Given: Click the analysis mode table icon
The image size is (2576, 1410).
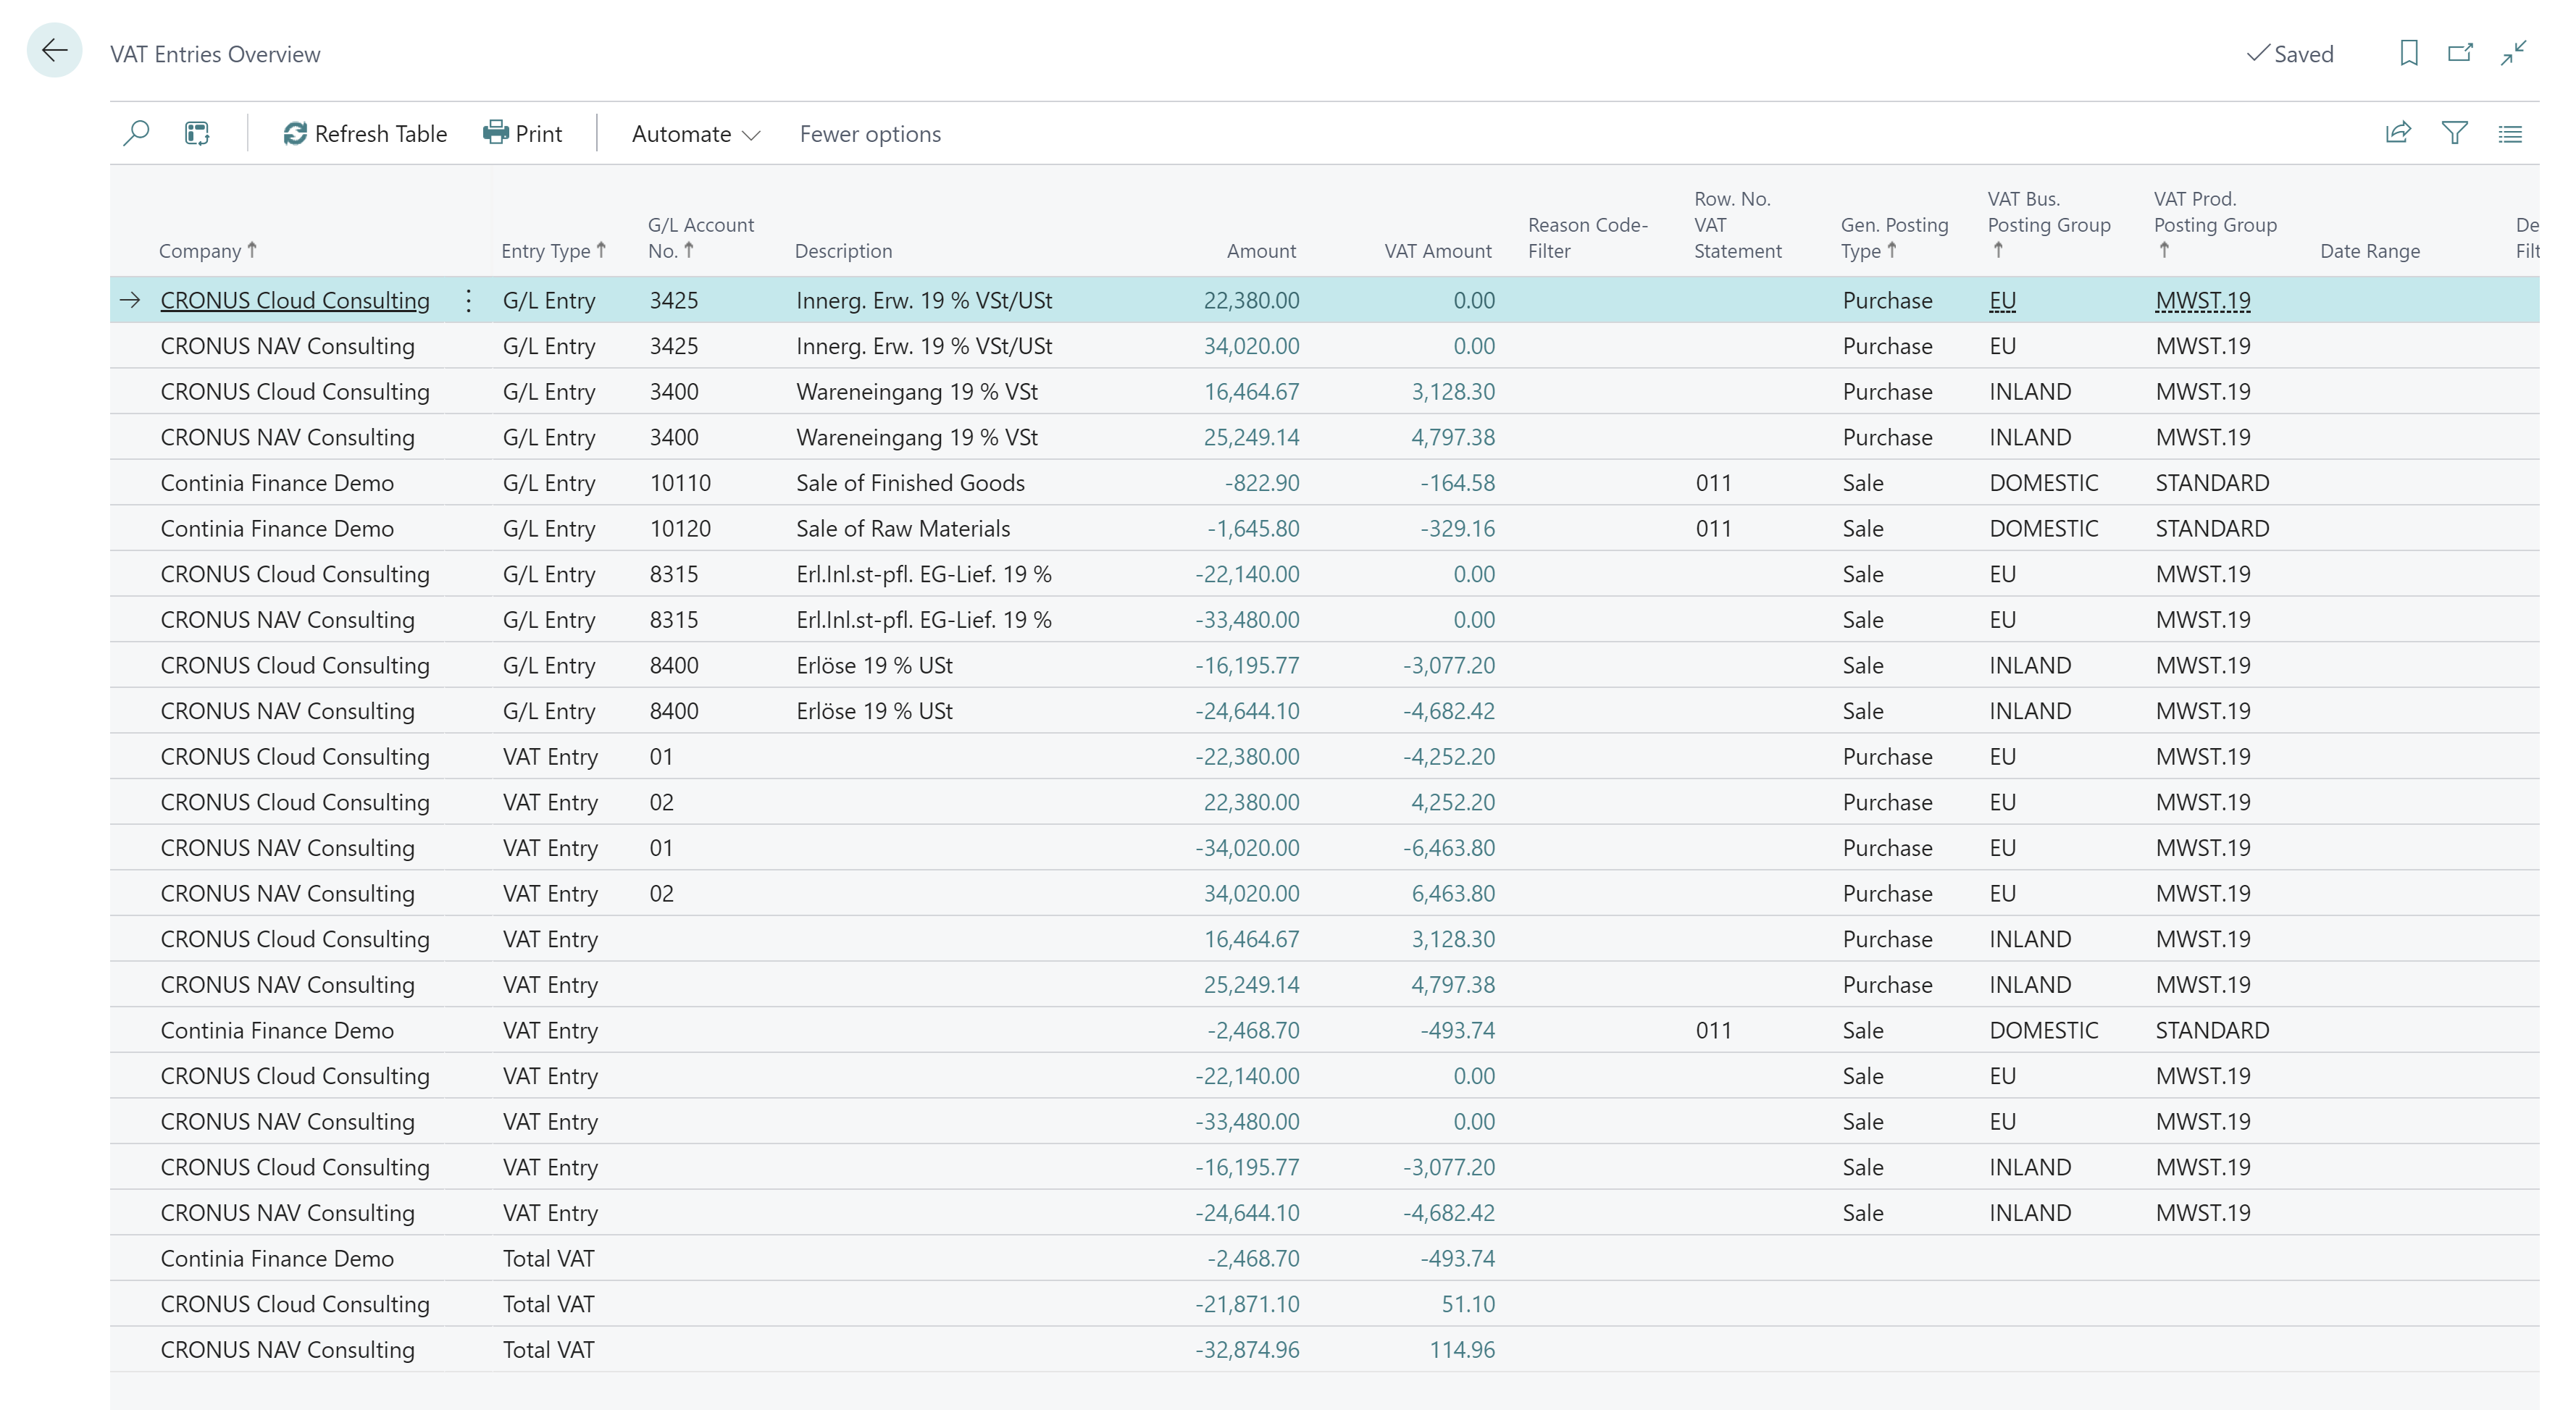Looking at the screenshot, I should pos(197,133).
